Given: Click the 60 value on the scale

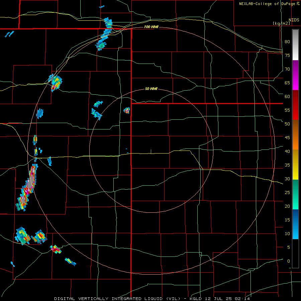Looking at the screenshot, I should tap(287, 97).
